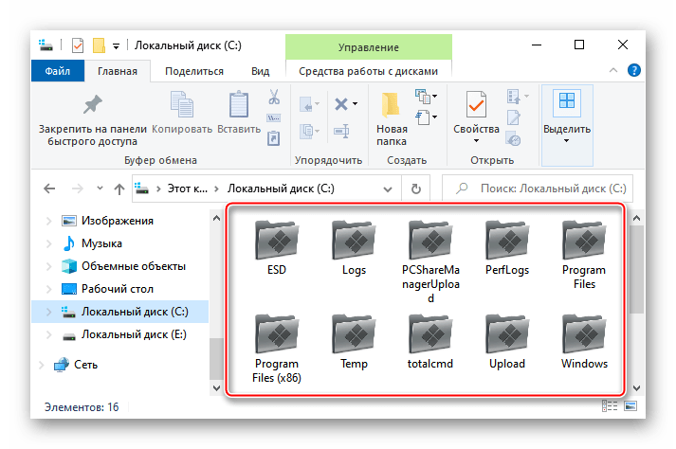Open the recent locations dropdown arrow
This screenshot has height=449, width=676.
point(100,188)
